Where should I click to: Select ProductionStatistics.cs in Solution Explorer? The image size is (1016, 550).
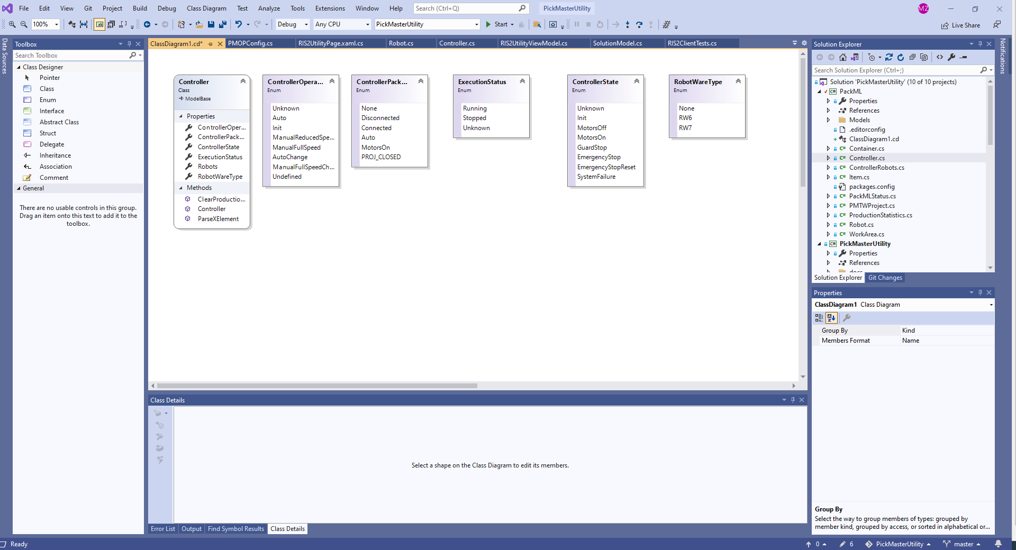pos(881,215)
